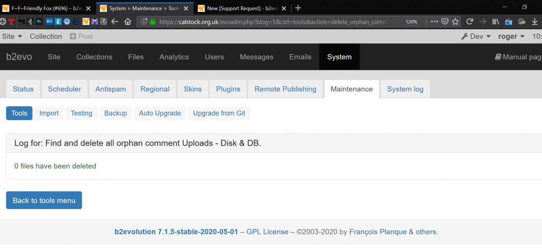Open the pound sign bookmark icon
This screenshot has height=251, width=542.
coord(58,22)
